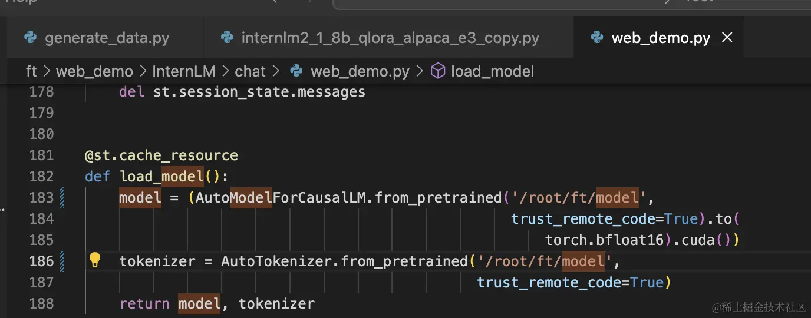Click Python icon on generate_data.py tab
This screenshot has width=811, height=318.
click(31, 38)
